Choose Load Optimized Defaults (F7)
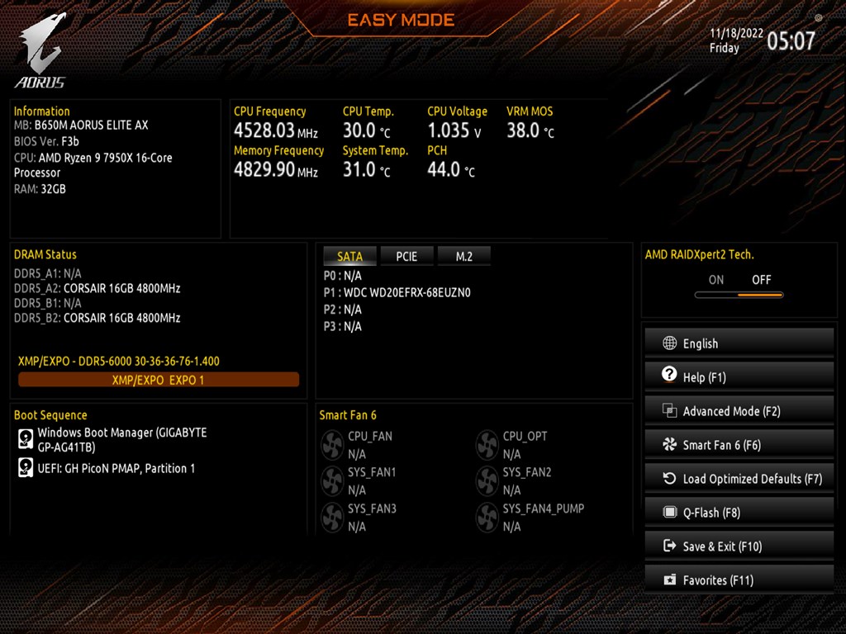 (x=739, y=479)
